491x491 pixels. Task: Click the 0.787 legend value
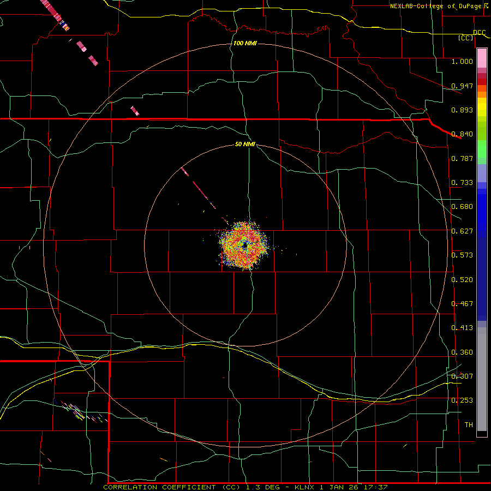[462, 158]
